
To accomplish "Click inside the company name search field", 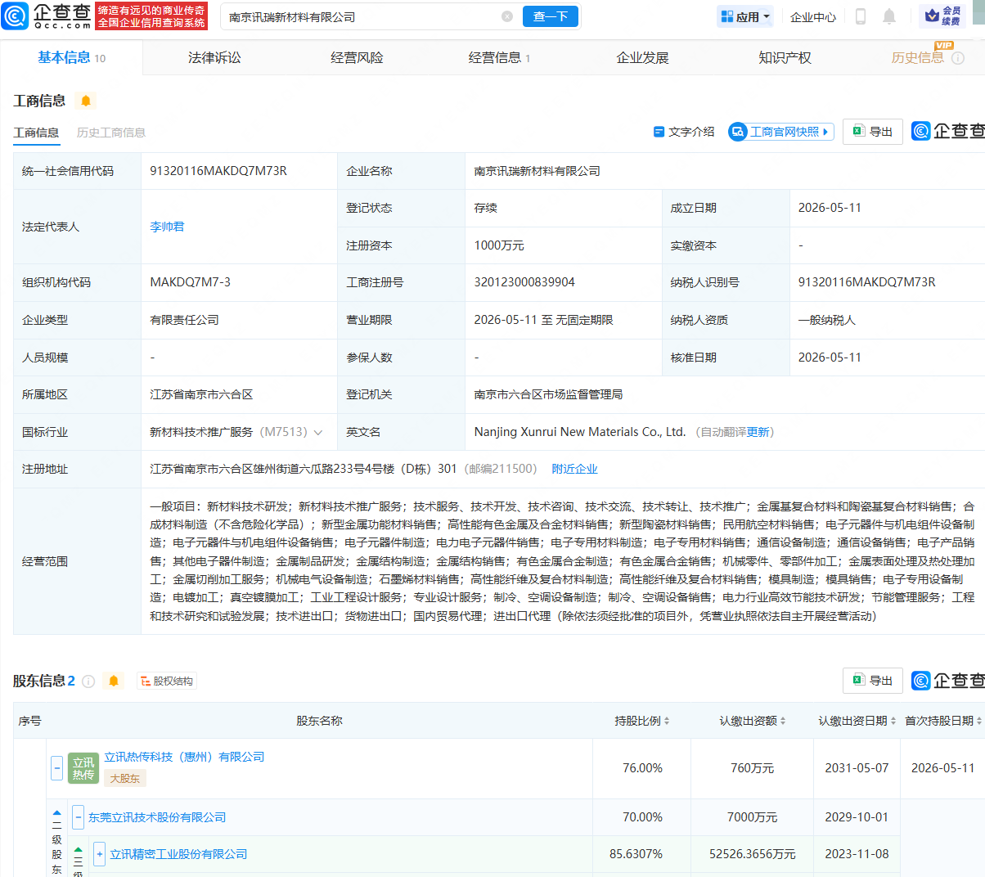I will pos(360,16).
